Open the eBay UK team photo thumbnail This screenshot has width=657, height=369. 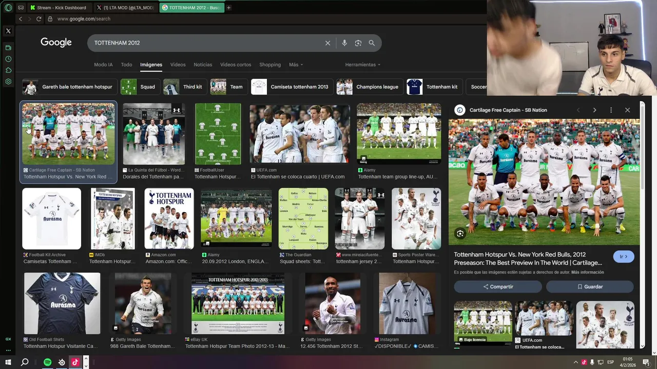(x=238, y=303)
